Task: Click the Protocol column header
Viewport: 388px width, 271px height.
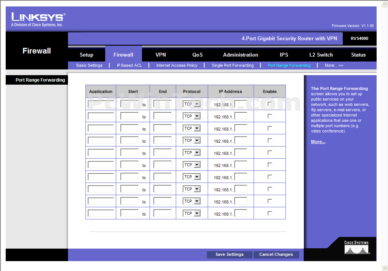Action: click(x=191, y=91)
